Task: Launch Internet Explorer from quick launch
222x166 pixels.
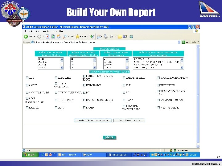Action: point(42,155)
